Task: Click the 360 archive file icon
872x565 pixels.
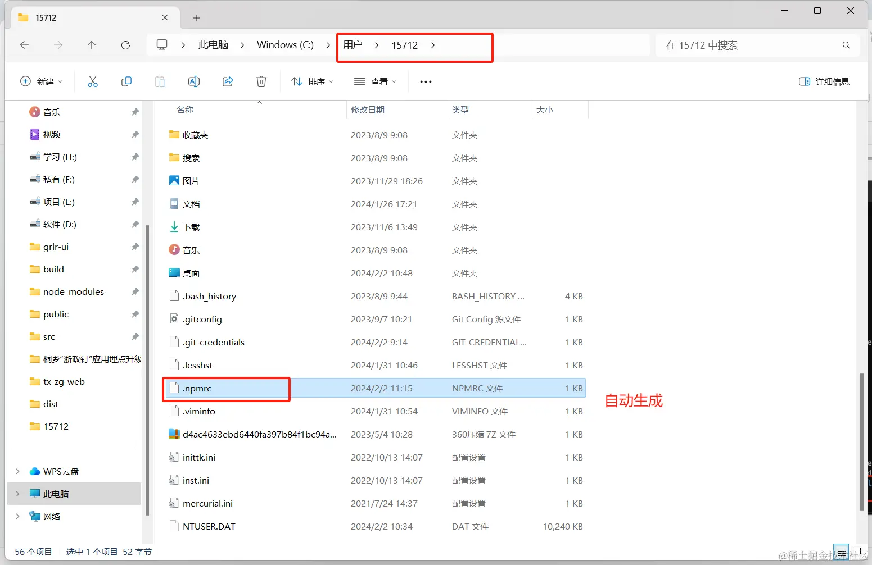Action: coord(174,434)
